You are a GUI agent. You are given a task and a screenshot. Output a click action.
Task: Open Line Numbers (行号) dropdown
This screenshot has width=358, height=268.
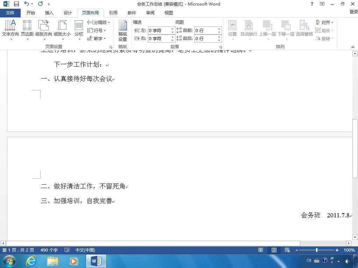click(x=96, y=30)
